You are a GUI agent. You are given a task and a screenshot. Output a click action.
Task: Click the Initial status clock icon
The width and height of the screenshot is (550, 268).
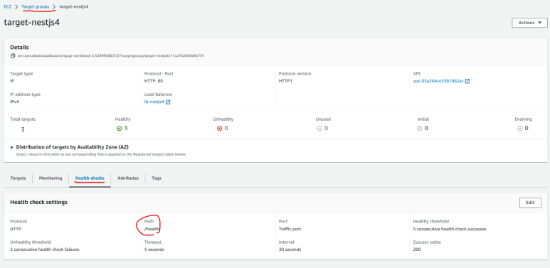tap(420, 129)
